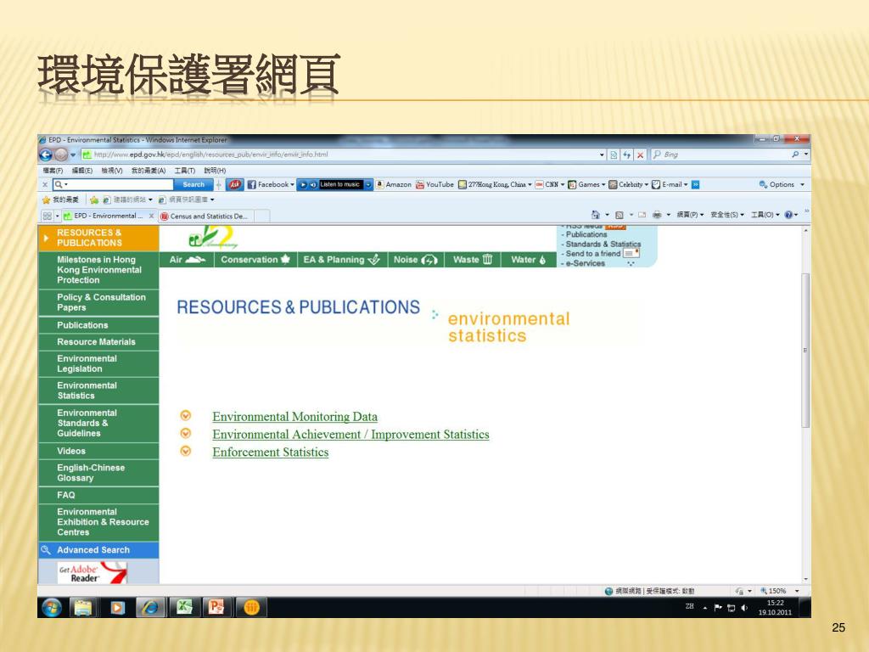Screen dimensions: 869x652
Task: Click the blue toolbar Search button
Action: 193,184
